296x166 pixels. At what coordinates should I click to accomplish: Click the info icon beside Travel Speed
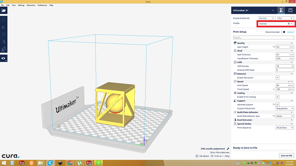[x=274, y=89]
